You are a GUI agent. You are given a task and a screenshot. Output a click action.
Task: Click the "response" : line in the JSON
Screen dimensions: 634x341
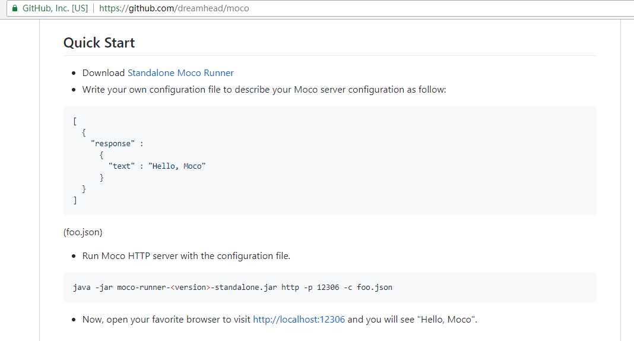coord(118,144)
